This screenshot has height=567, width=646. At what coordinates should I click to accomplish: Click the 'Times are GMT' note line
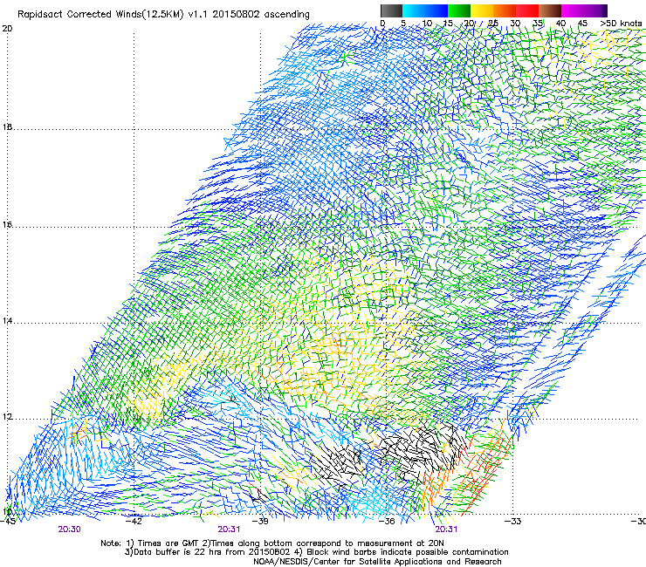(x=272, y=543)
